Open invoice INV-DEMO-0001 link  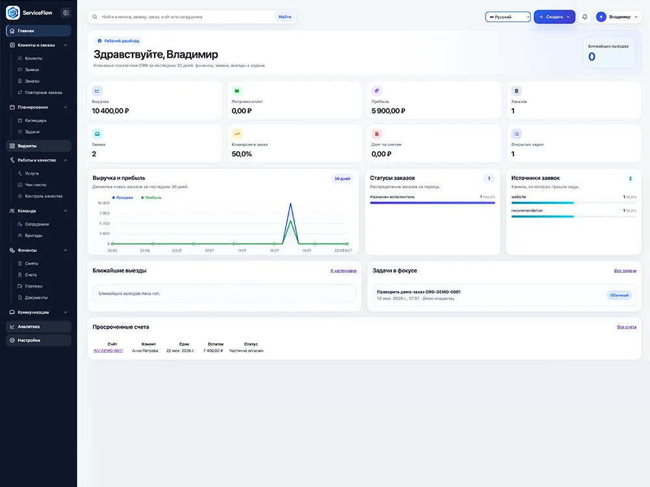point(108,351)
